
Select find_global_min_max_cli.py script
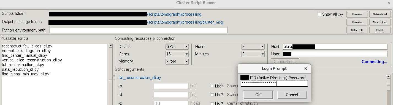coord(25,74)
